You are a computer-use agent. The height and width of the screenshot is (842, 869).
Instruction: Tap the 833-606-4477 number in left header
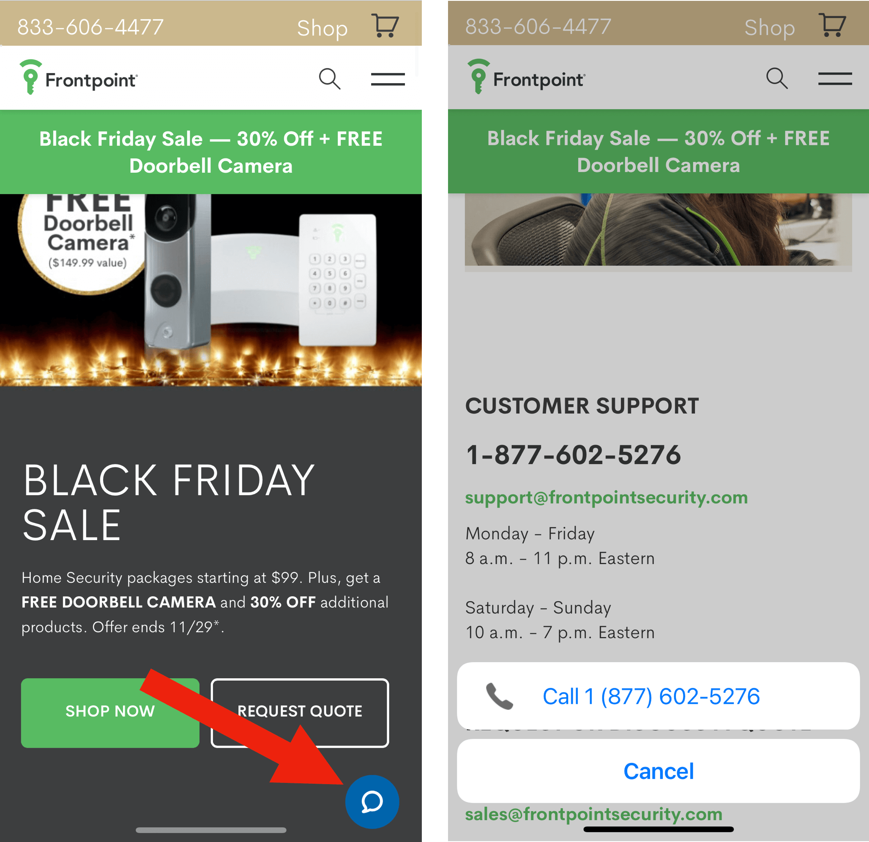[90, 27]
